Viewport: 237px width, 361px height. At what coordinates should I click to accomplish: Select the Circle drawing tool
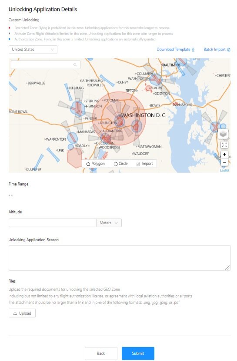click(120, 164)
